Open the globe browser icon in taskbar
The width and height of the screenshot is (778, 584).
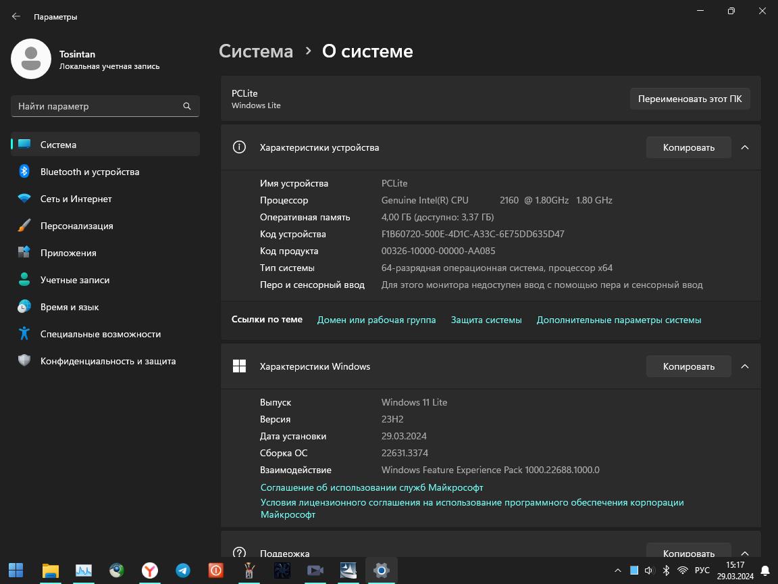coord(117,570)
